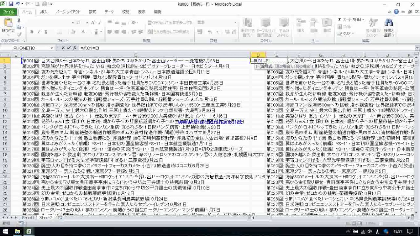
Task: Open Excel Help question mark icon
Action: click(396, 12)
